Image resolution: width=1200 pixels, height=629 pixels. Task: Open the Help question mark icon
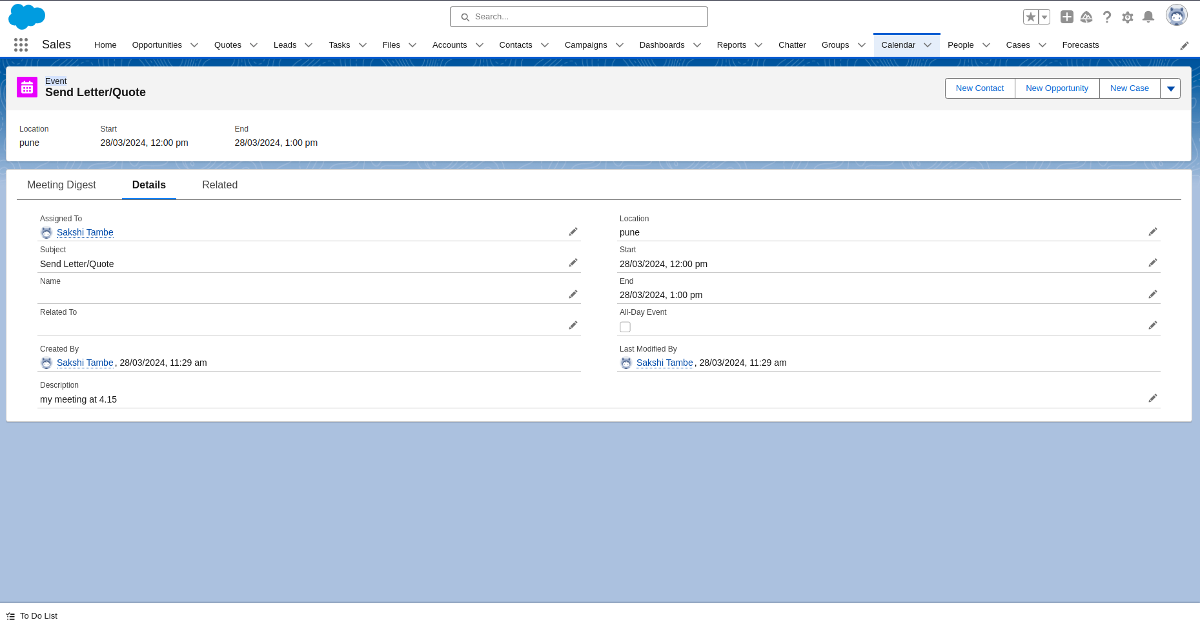1107,17
